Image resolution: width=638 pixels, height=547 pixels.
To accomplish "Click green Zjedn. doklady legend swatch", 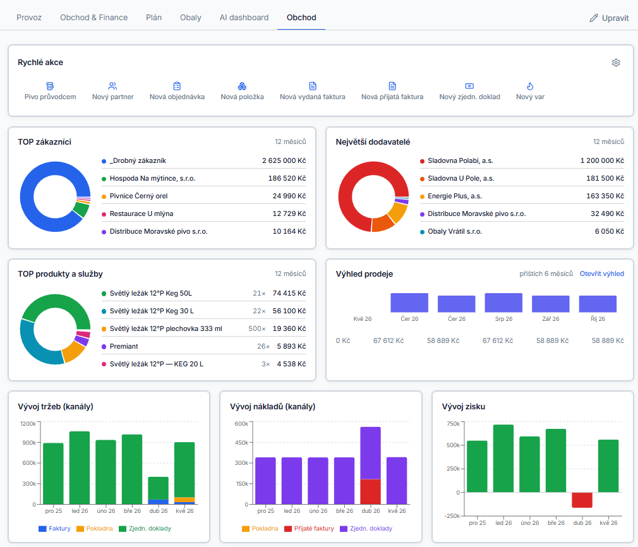I will coord(123,529).
